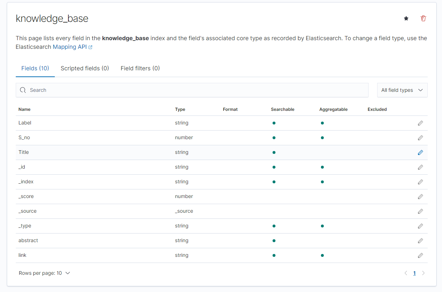Viewport: 442px width, 292px height.
Task: Open the All field types dropdown
Action: [402, 90]
